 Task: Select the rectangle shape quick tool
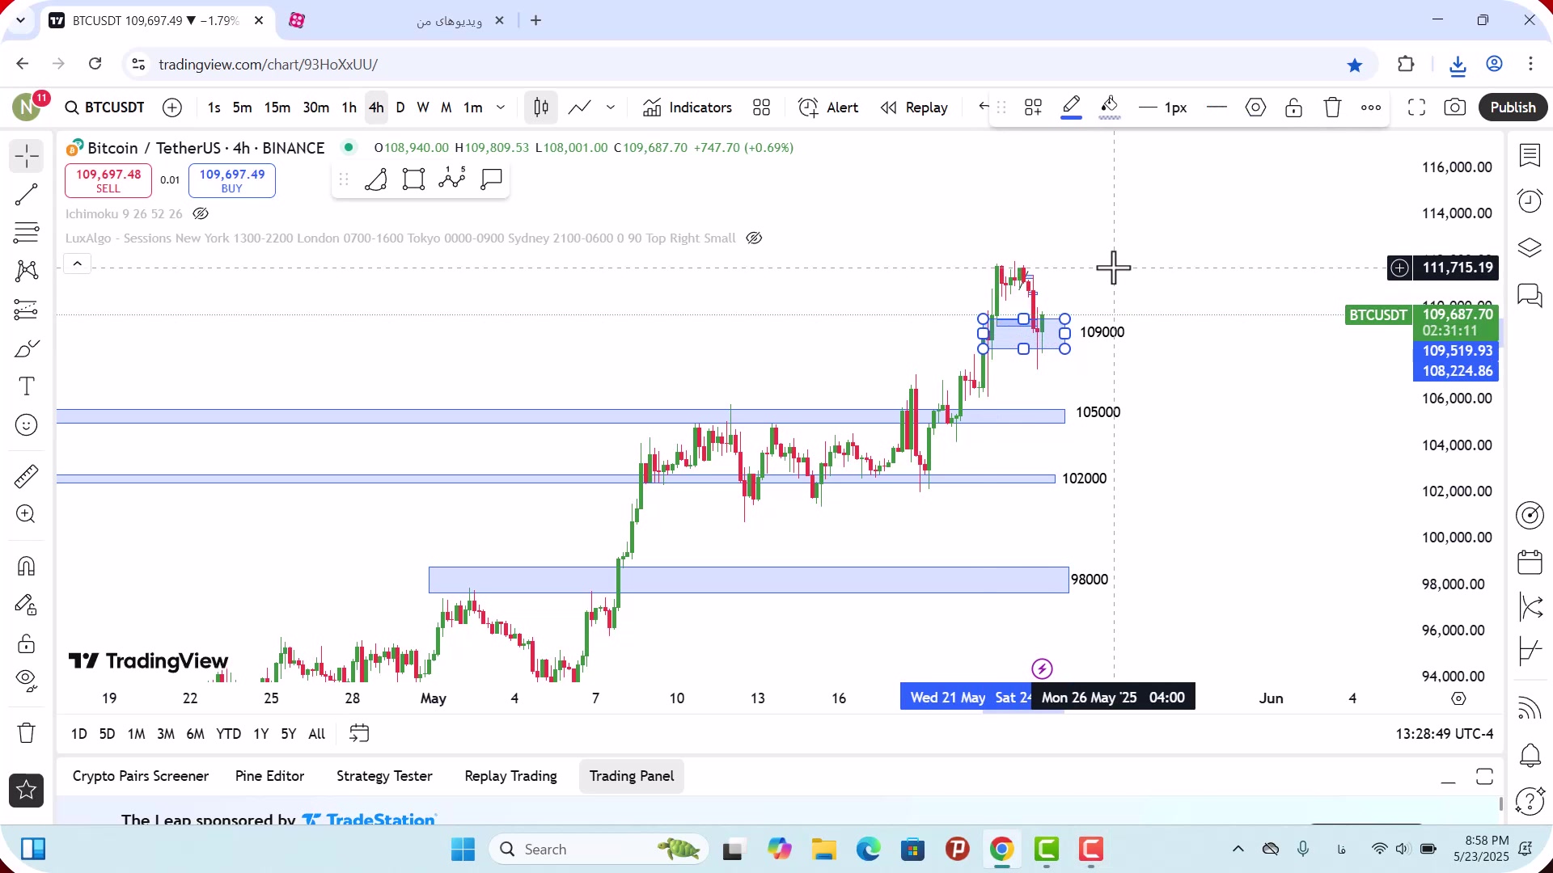pyautogui.click(x=413, y=179)
